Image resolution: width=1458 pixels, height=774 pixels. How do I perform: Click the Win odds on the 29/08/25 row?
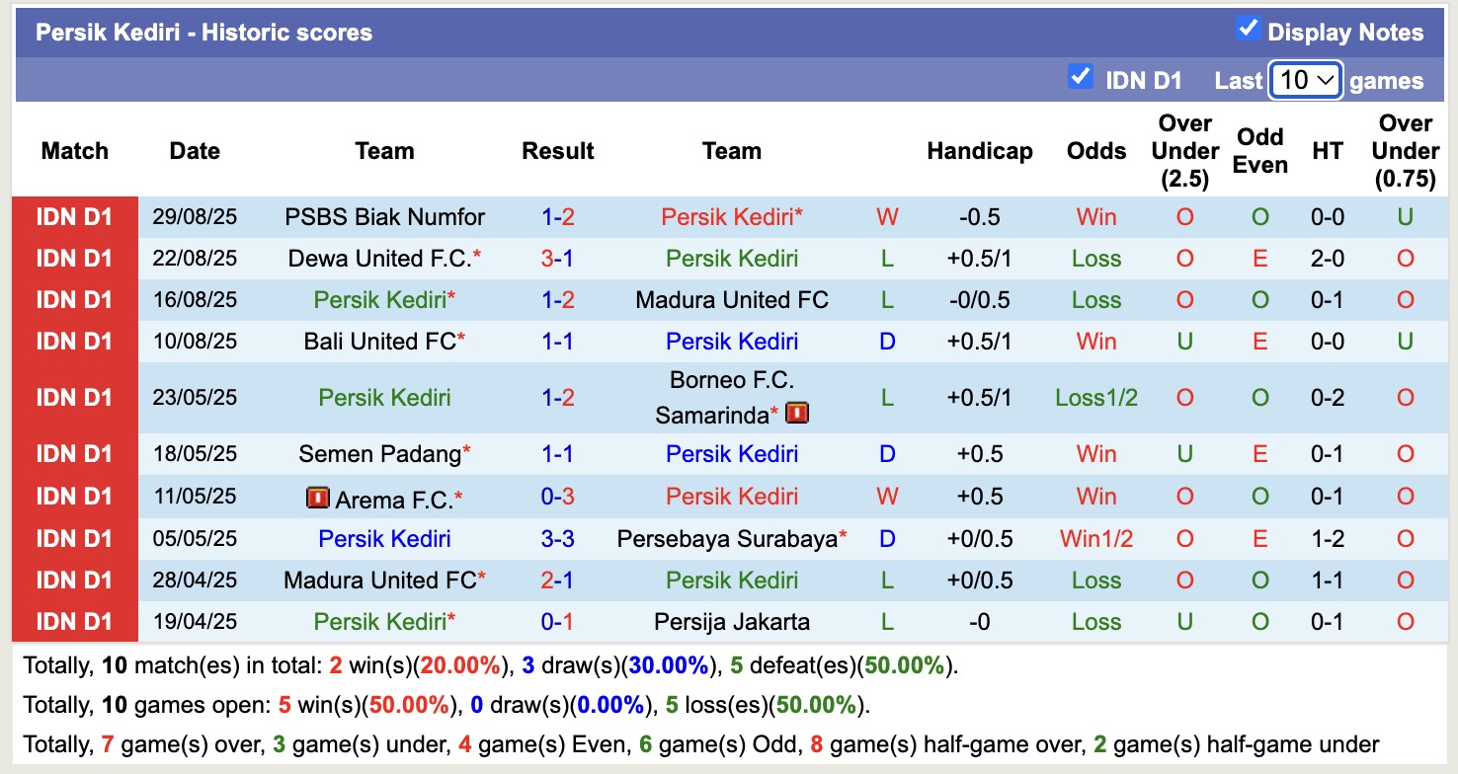click(1095, 216)
